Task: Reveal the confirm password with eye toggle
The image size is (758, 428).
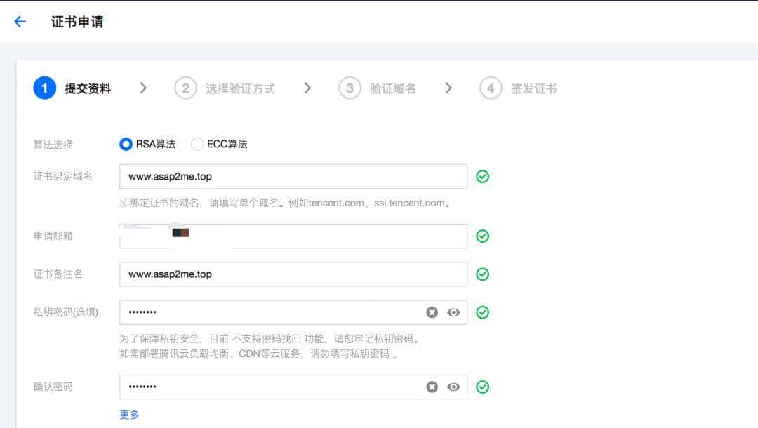Action: tap(453, 387)
